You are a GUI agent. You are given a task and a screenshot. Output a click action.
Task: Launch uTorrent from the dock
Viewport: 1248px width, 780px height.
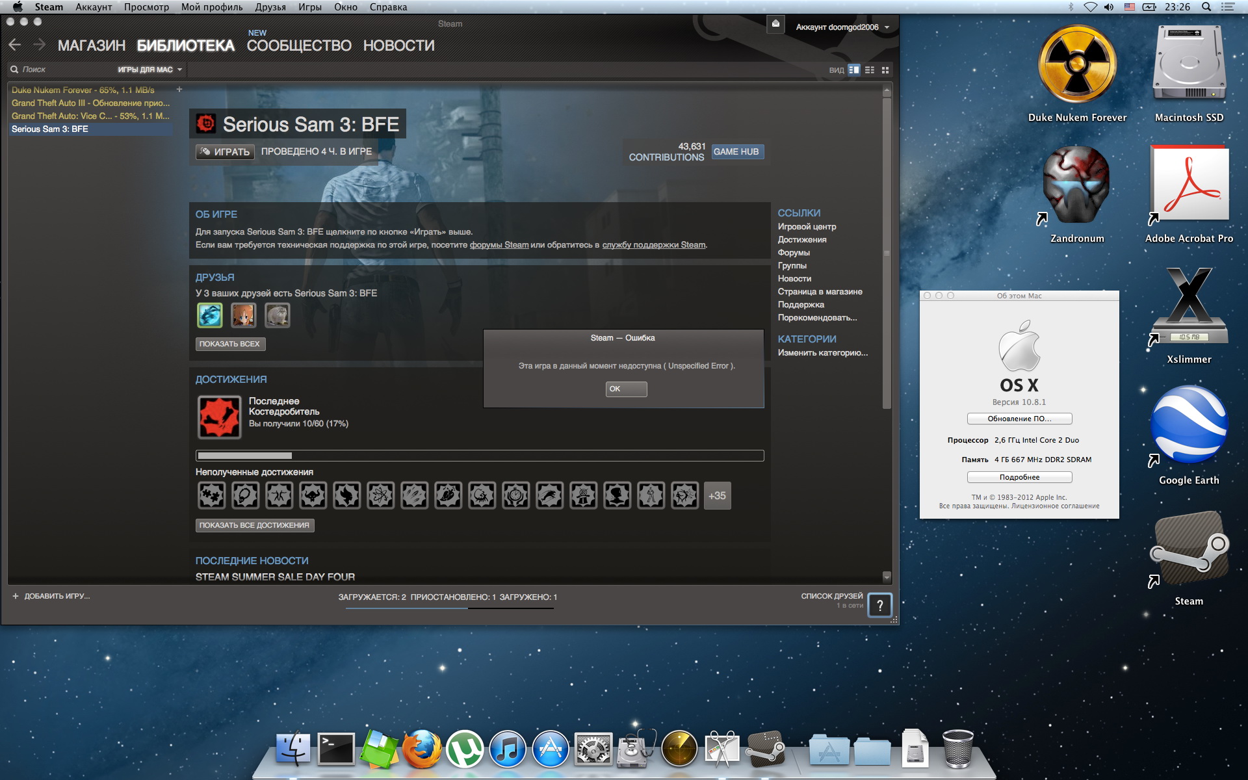[464, 749]
